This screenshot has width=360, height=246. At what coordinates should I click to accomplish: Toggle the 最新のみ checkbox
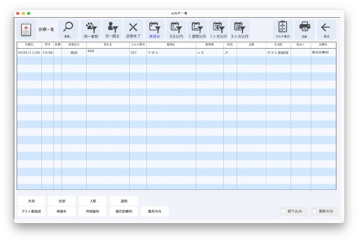[x=315, y=211]
